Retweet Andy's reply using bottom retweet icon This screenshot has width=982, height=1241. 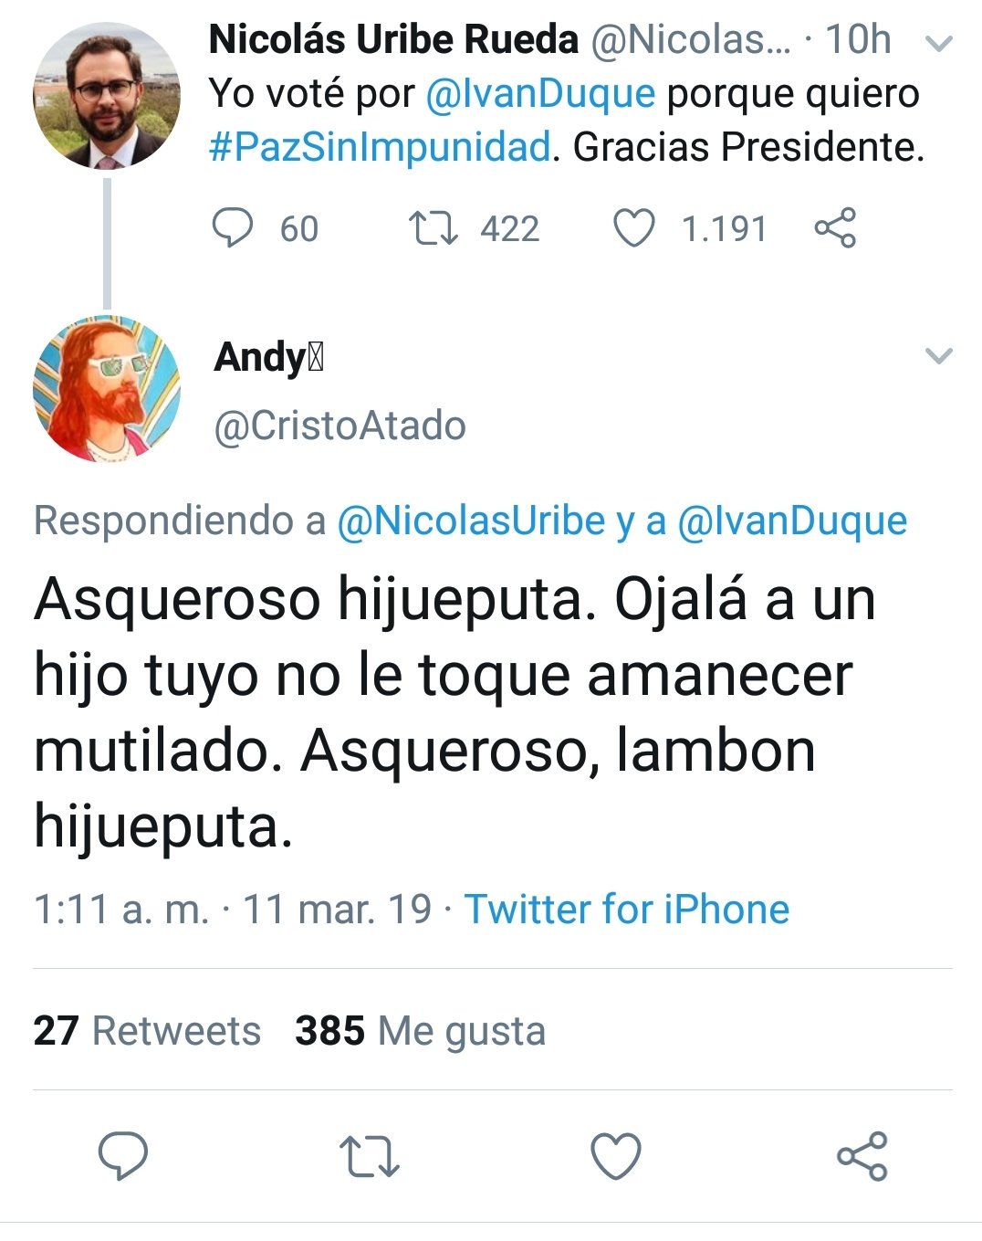click(369, 1156)
